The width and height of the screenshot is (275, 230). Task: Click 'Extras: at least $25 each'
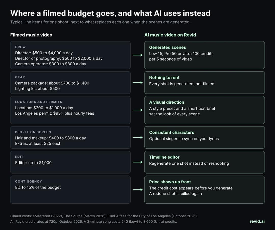coord(38,144)
